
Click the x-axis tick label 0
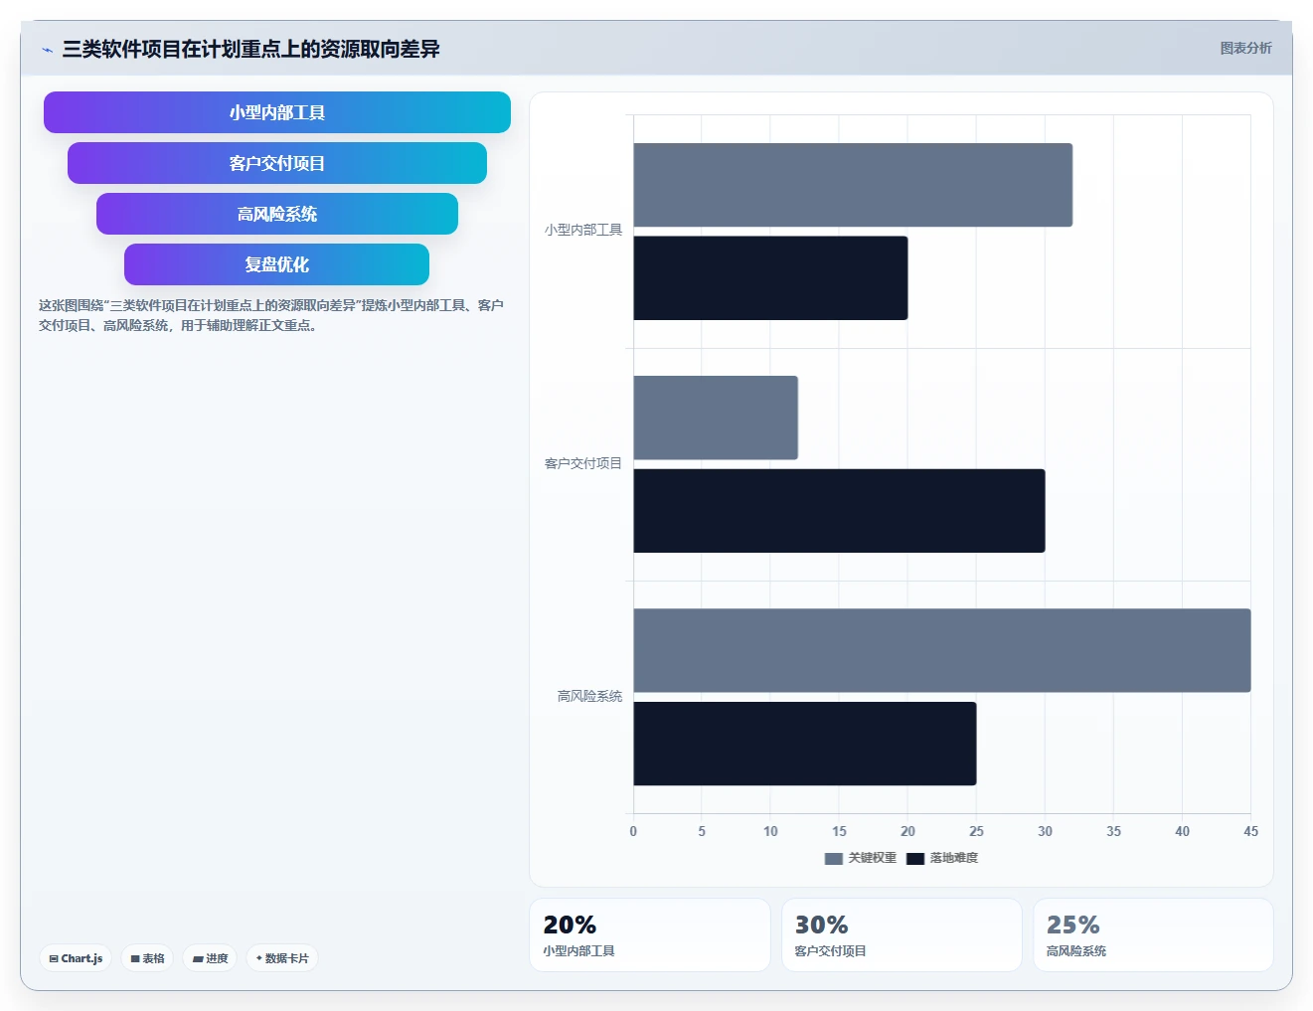[633, 831]
